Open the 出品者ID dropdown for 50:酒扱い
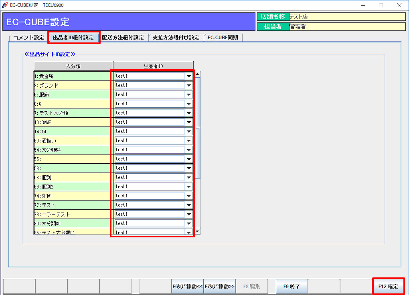The height and width of the screenshot is (295, 409). click(188, 140)
